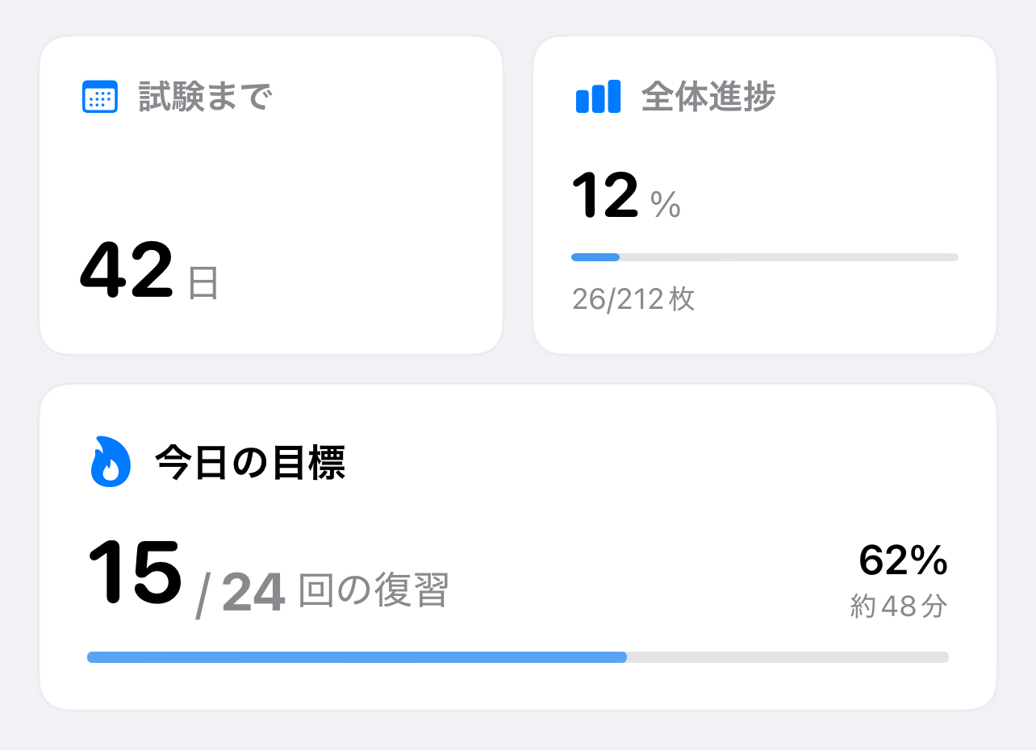Click the 約48分 time estimate

tap(898, 606)
